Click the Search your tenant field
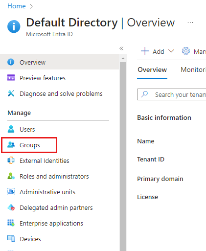Image resolution: width=206 pixels, height=251 pixels. coord(172,94)
